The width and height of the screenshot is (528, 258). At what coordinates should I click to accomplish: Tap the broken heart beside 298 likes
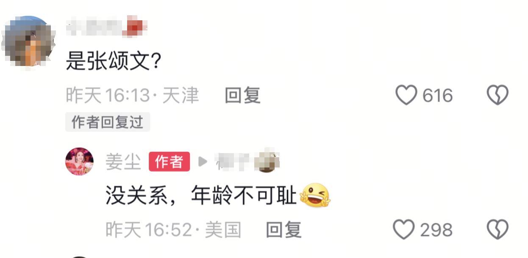(x=497, y=230)
